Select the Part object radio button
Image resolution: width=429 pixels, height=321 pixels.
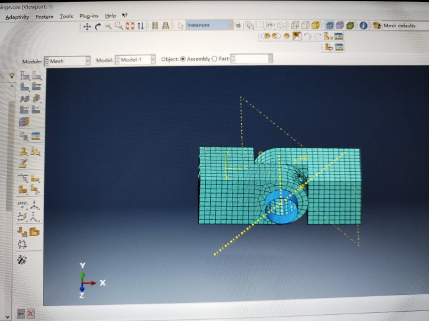[214, 59]
